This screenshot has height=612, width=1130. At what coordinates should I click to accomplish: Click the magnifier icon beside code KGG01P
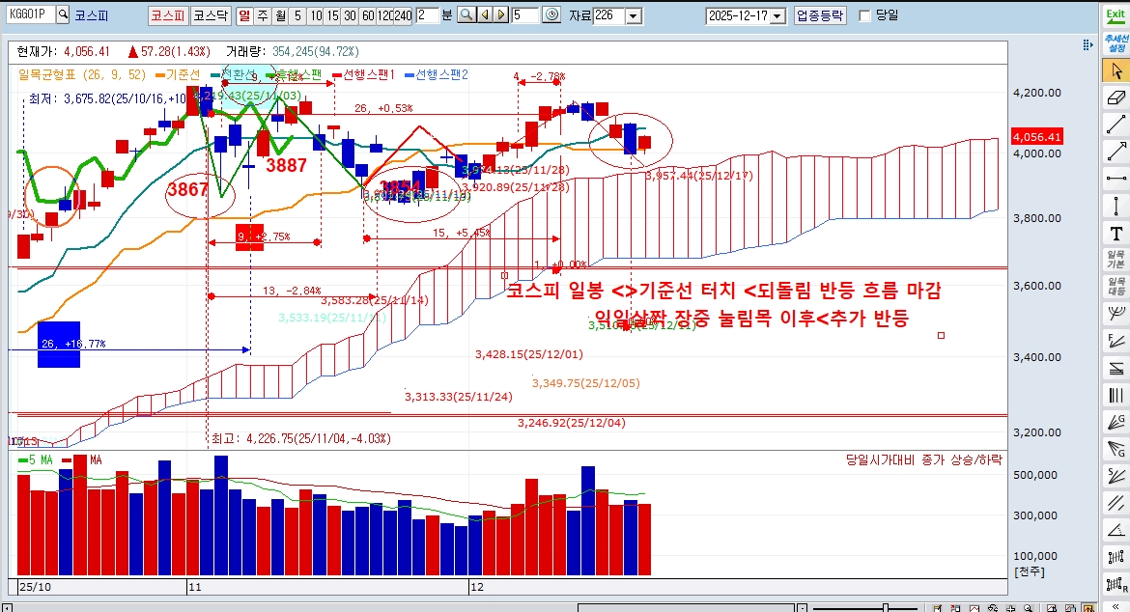coord(63,15)
